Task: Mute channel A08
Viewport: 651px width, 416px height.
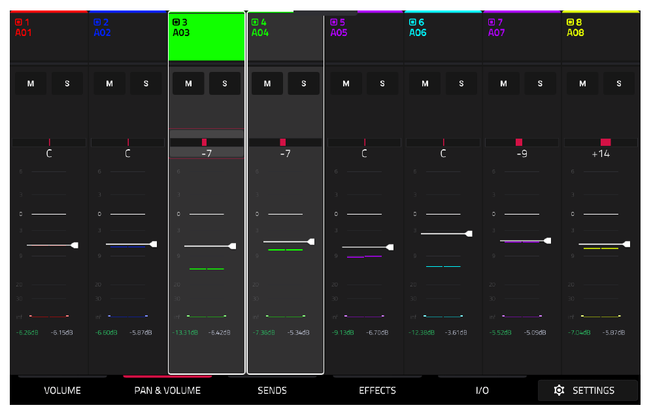Action: pos(582,84)
